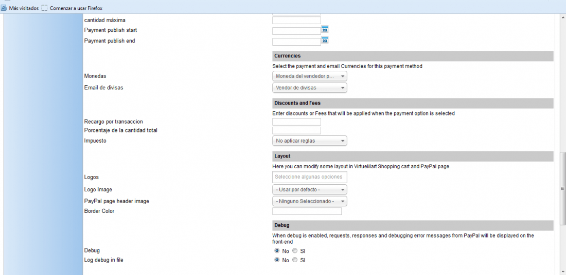This screenshot has width=566, height=275.
Task: Click the Payment publish end date field
Action: click(x=296, y=42)
